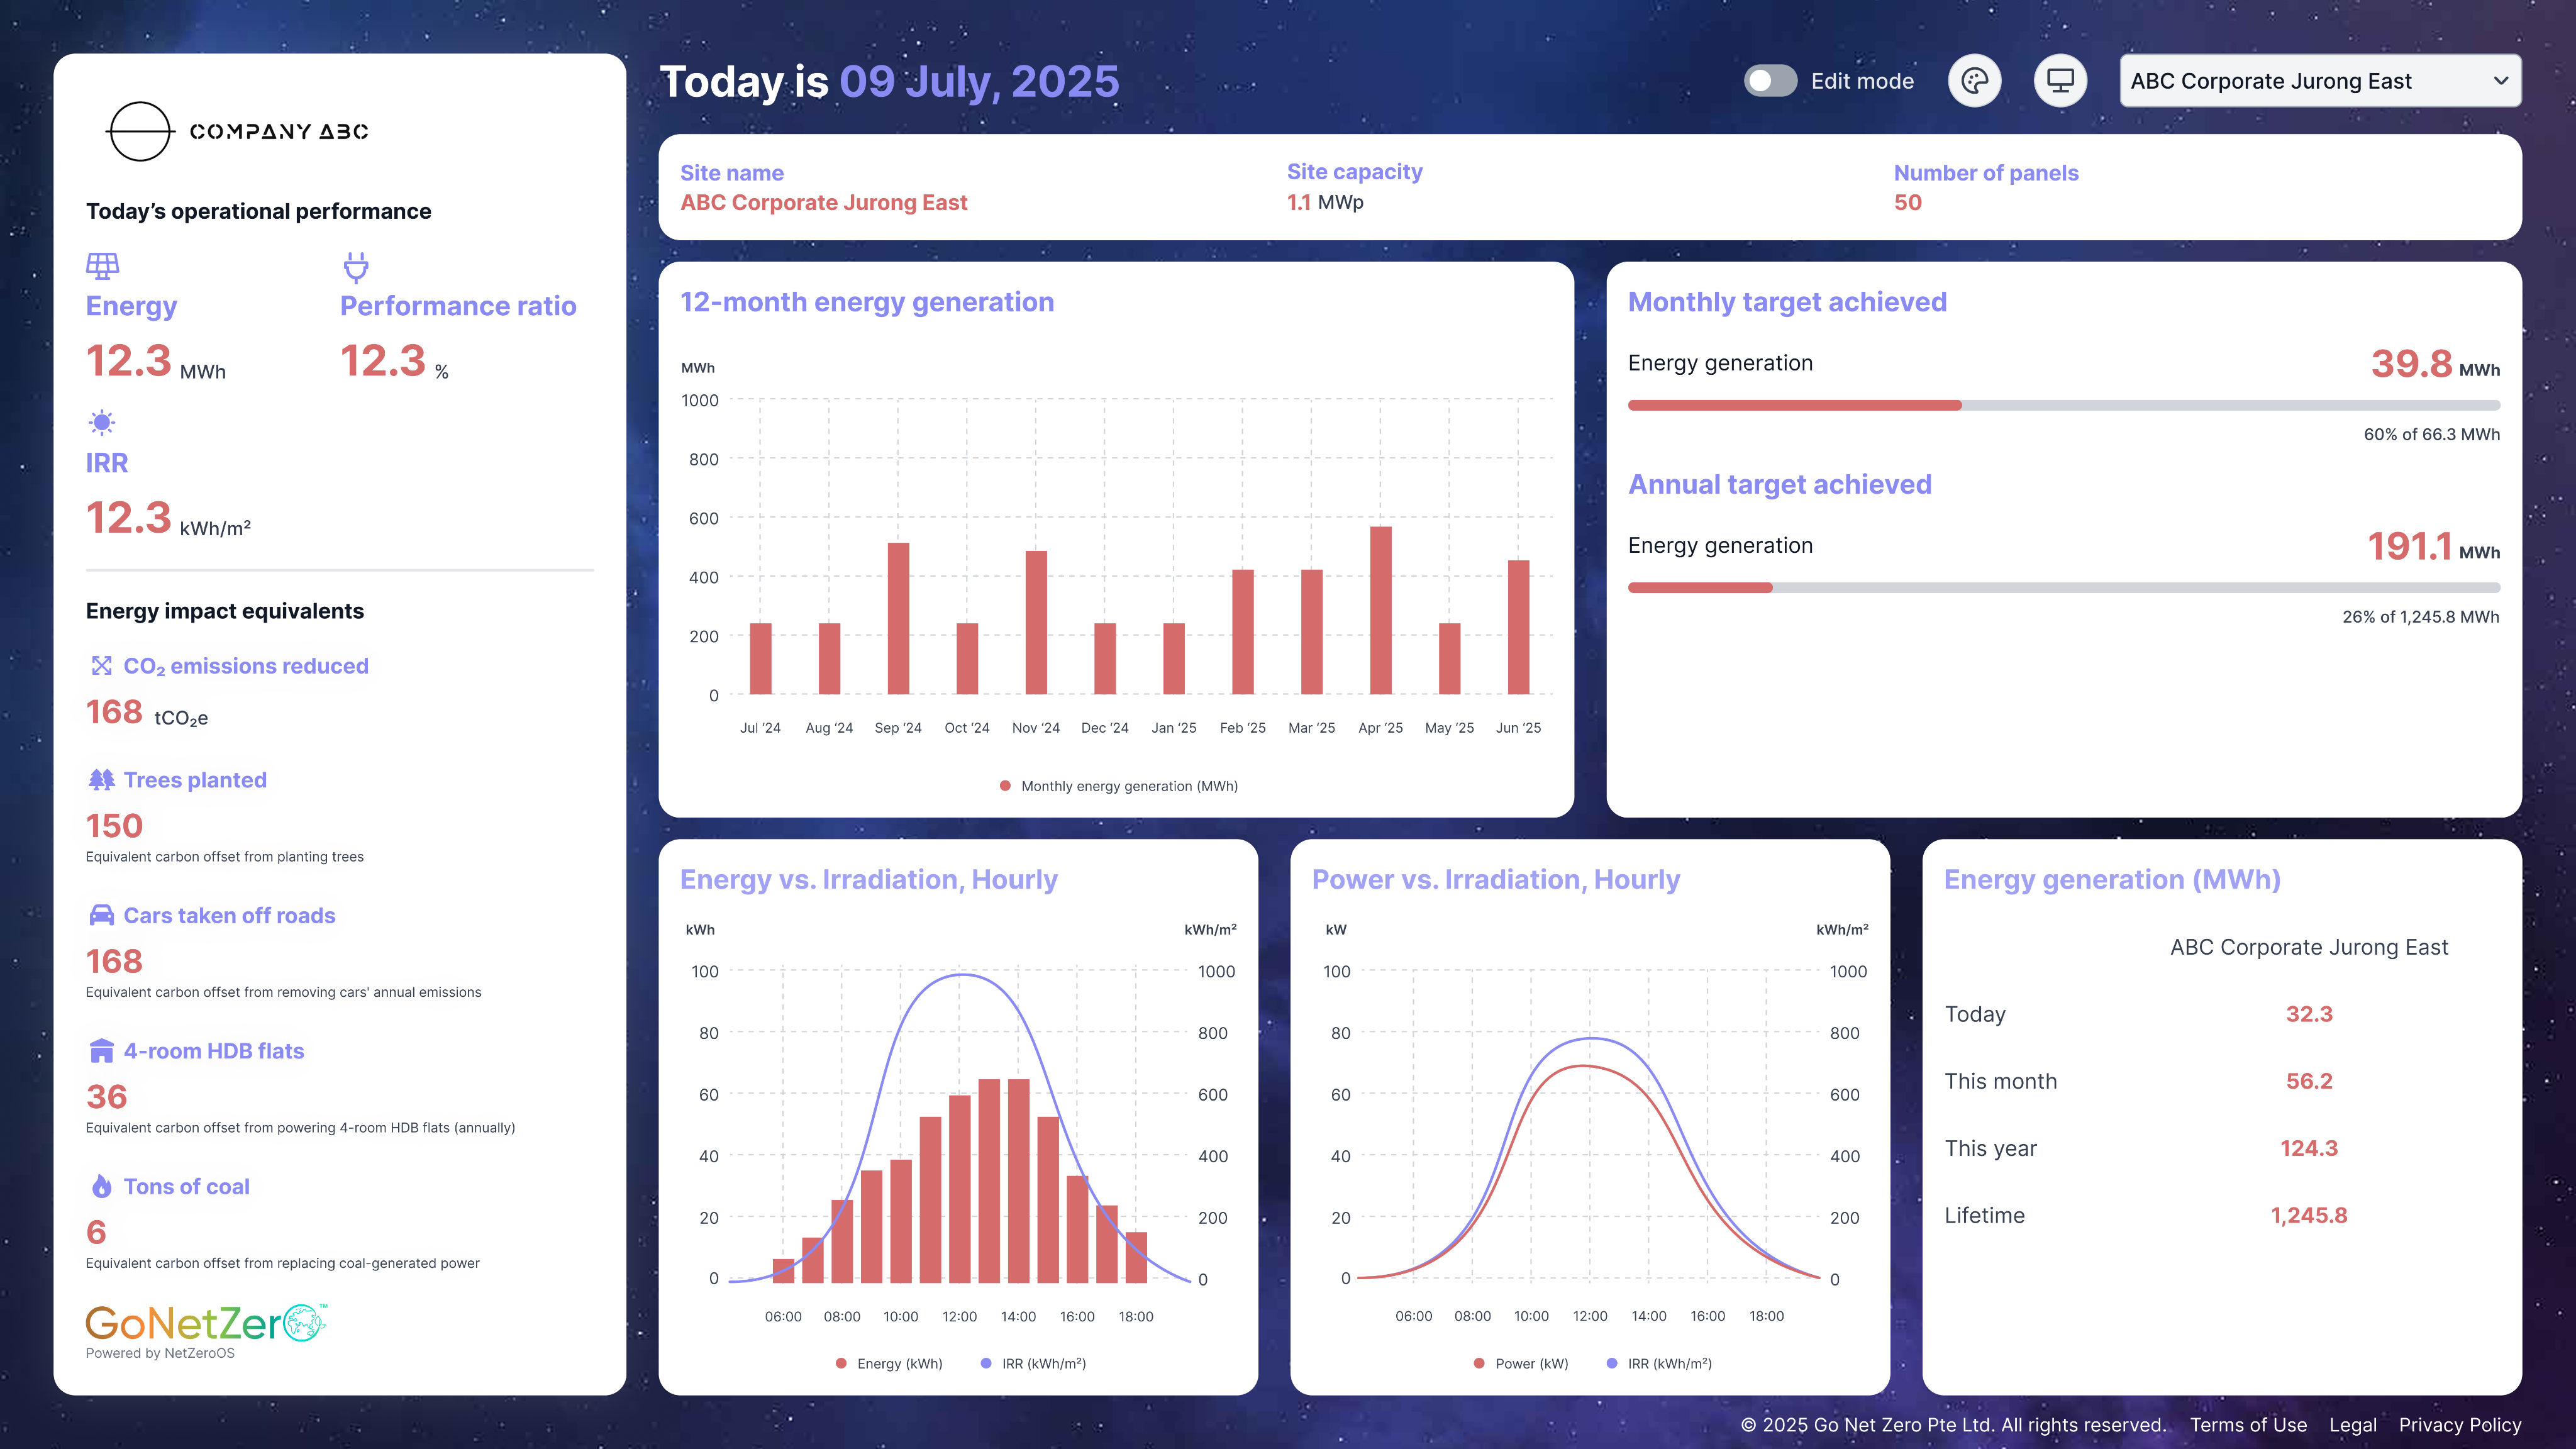This screenshot has width=2576, height=1449.
Task: Click the sun IRR icon
Action: pos(102,422)
